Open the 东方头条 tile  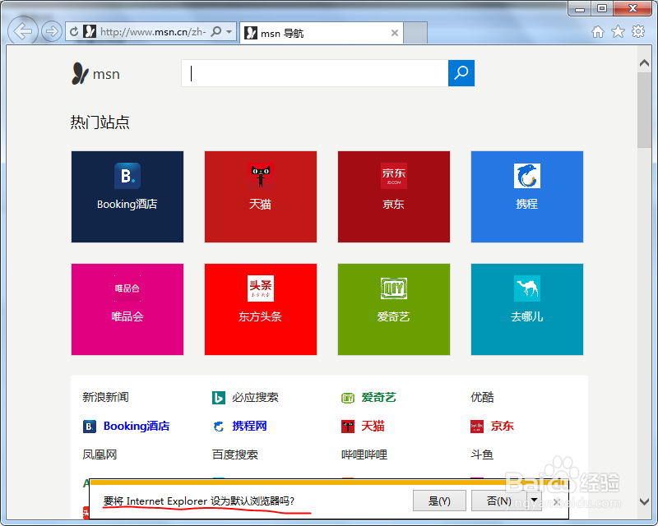(261, 309)
